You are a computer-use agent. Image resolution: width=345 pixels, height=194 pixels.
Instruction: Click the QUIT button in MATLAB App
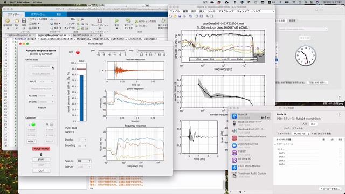click(x=41, y=171)
